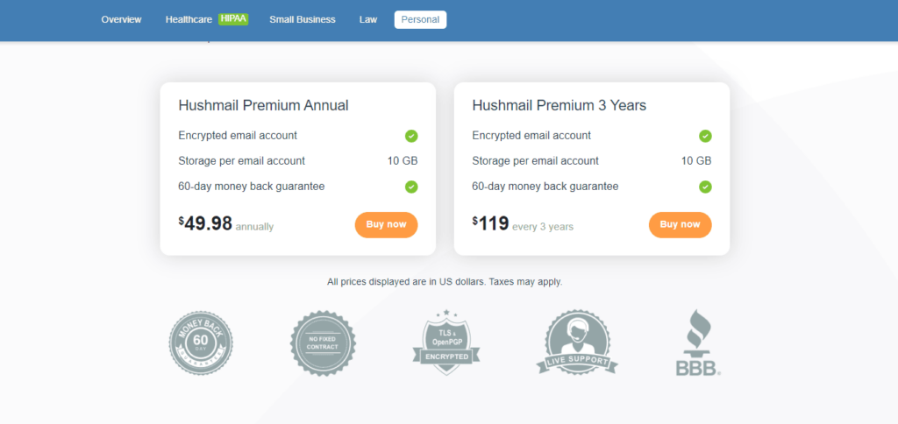This screenshot has width=898, height=424.
Task: Click 3 Years plan money back checkmark
Action: click(705, 187)
